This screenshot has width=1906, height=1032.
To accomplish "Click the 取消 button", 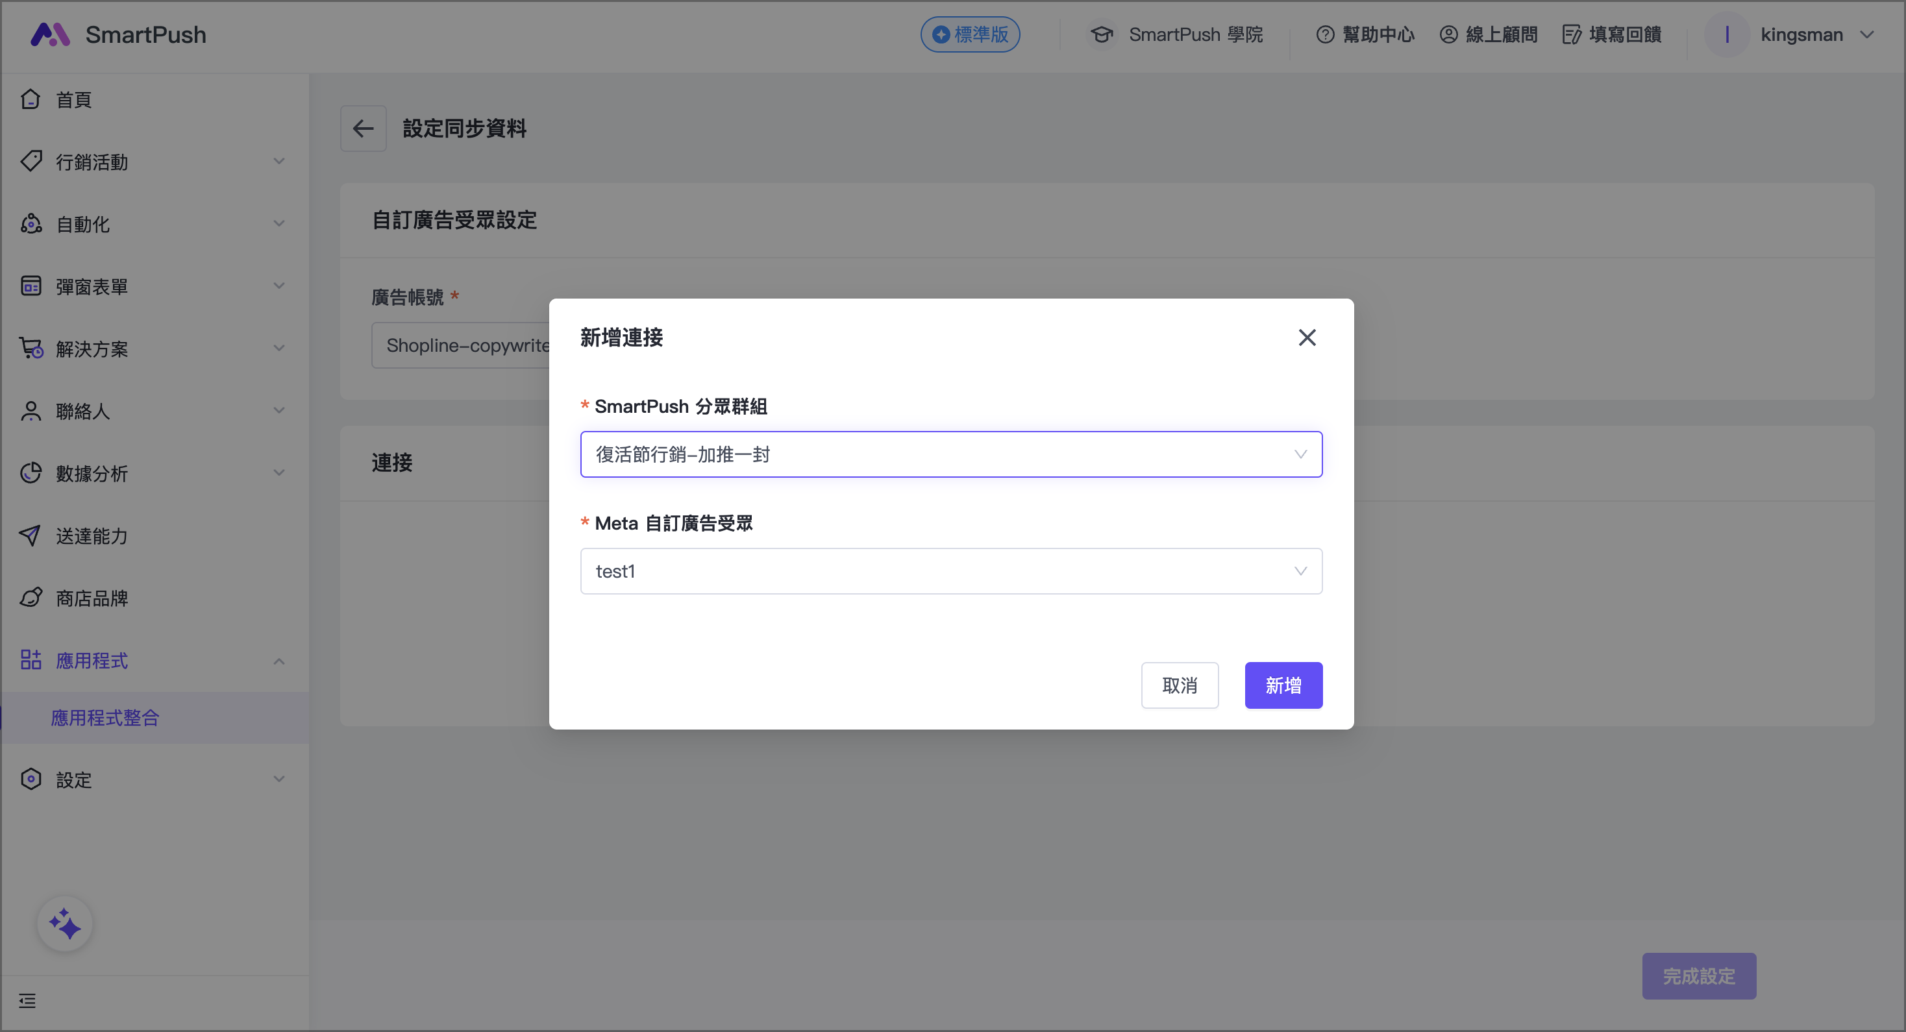I will tap(1180, 685).
